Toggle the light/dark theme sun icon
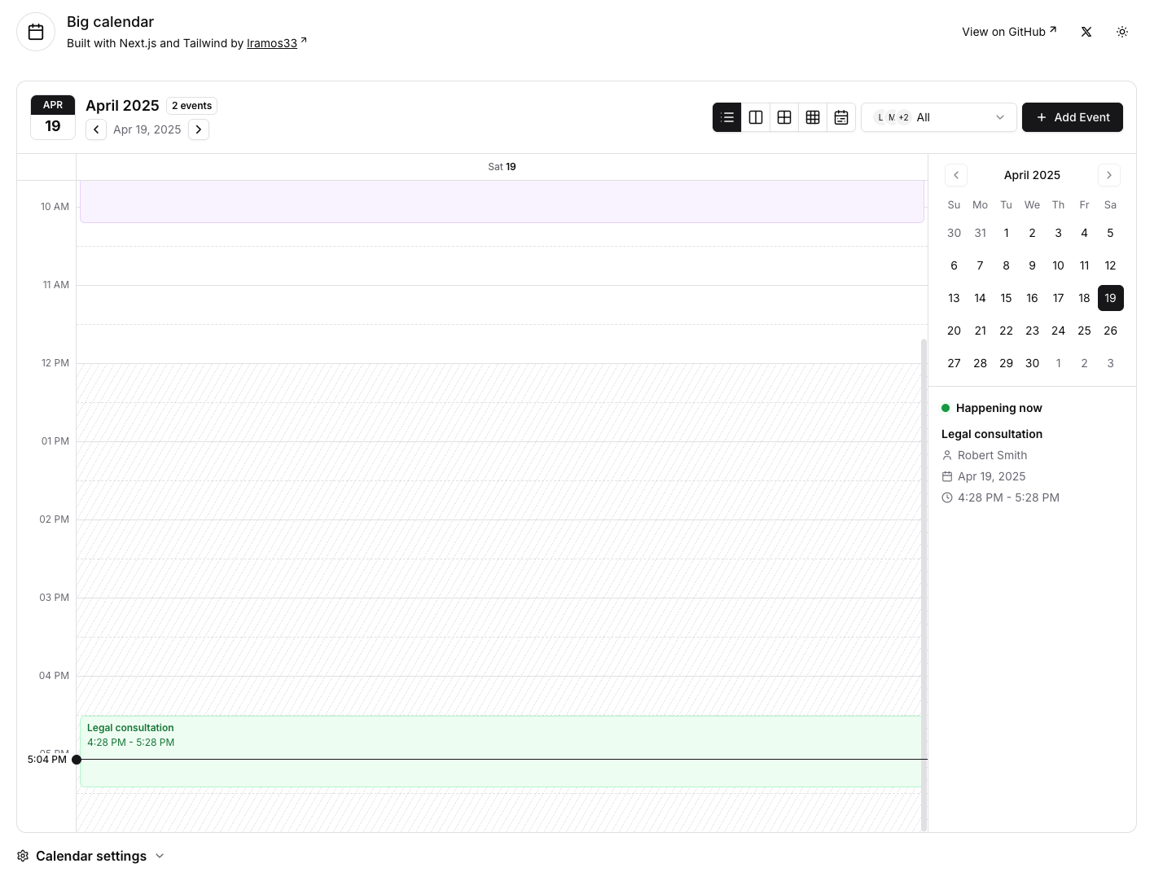The image size is (1163, 881). 1122,32
